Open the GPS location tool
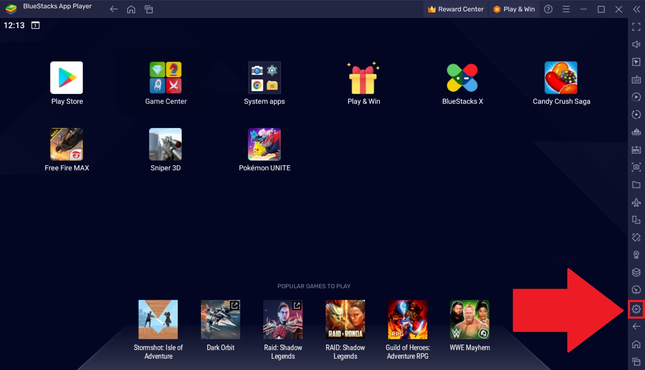This screenshot has height=370, width=645. [x=636, y=255]
